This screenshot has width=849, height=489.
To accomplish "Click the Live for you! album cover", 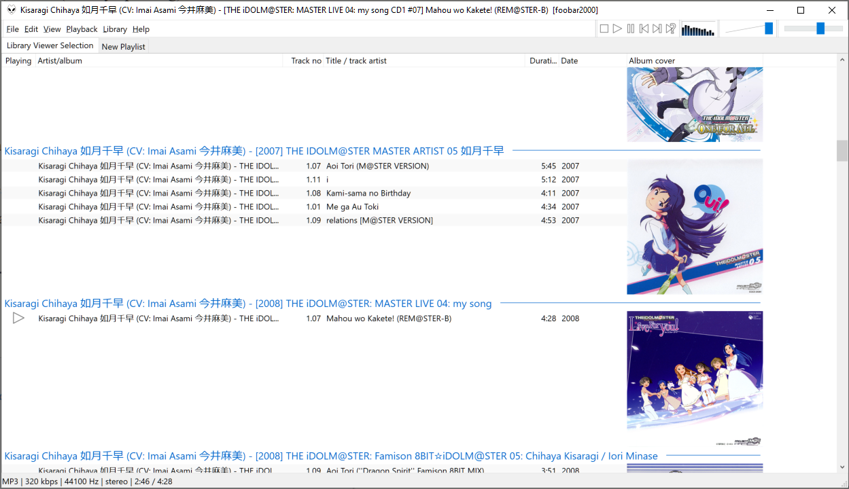I will (695, 378).
